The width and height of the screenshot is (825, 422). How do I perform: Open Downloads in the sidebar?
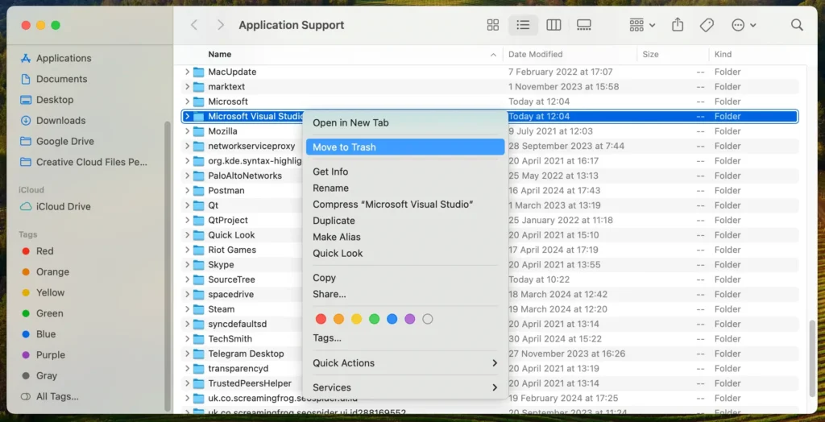coord(52,121)
